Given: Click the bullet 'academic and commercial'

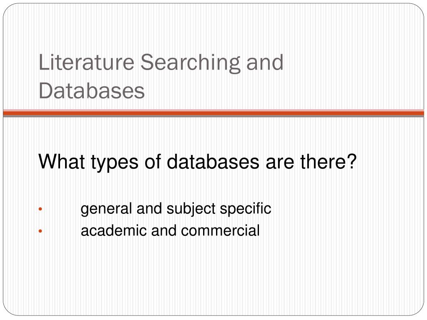Looking at the screenshot, I should click(x=170, y=230).
